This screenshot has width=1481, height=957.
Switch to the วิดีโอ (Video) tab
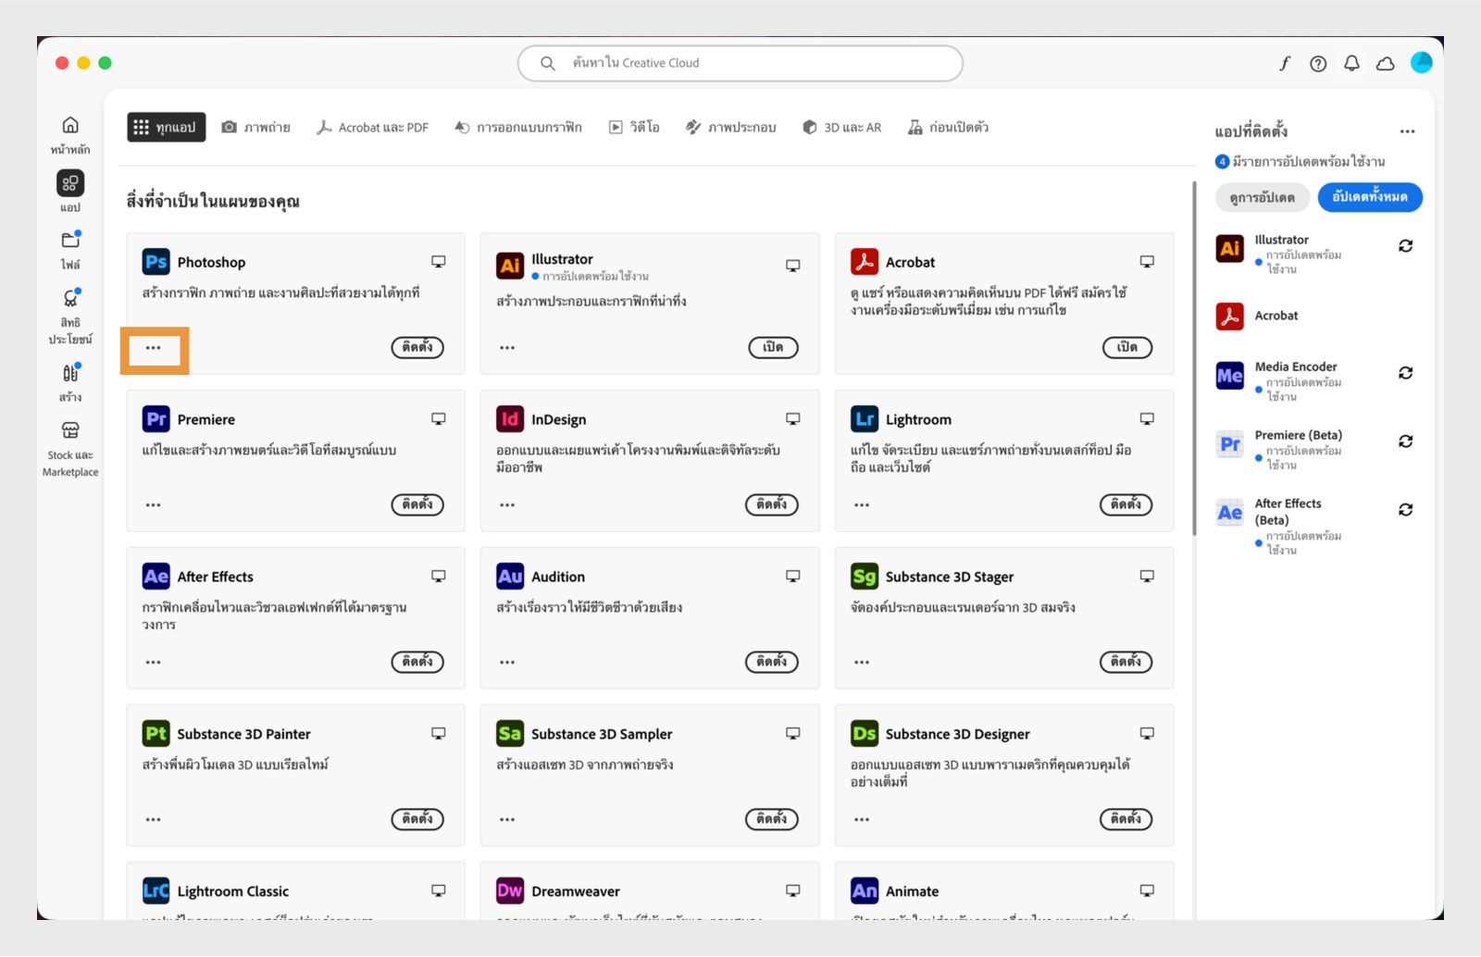tap(634, 128)
